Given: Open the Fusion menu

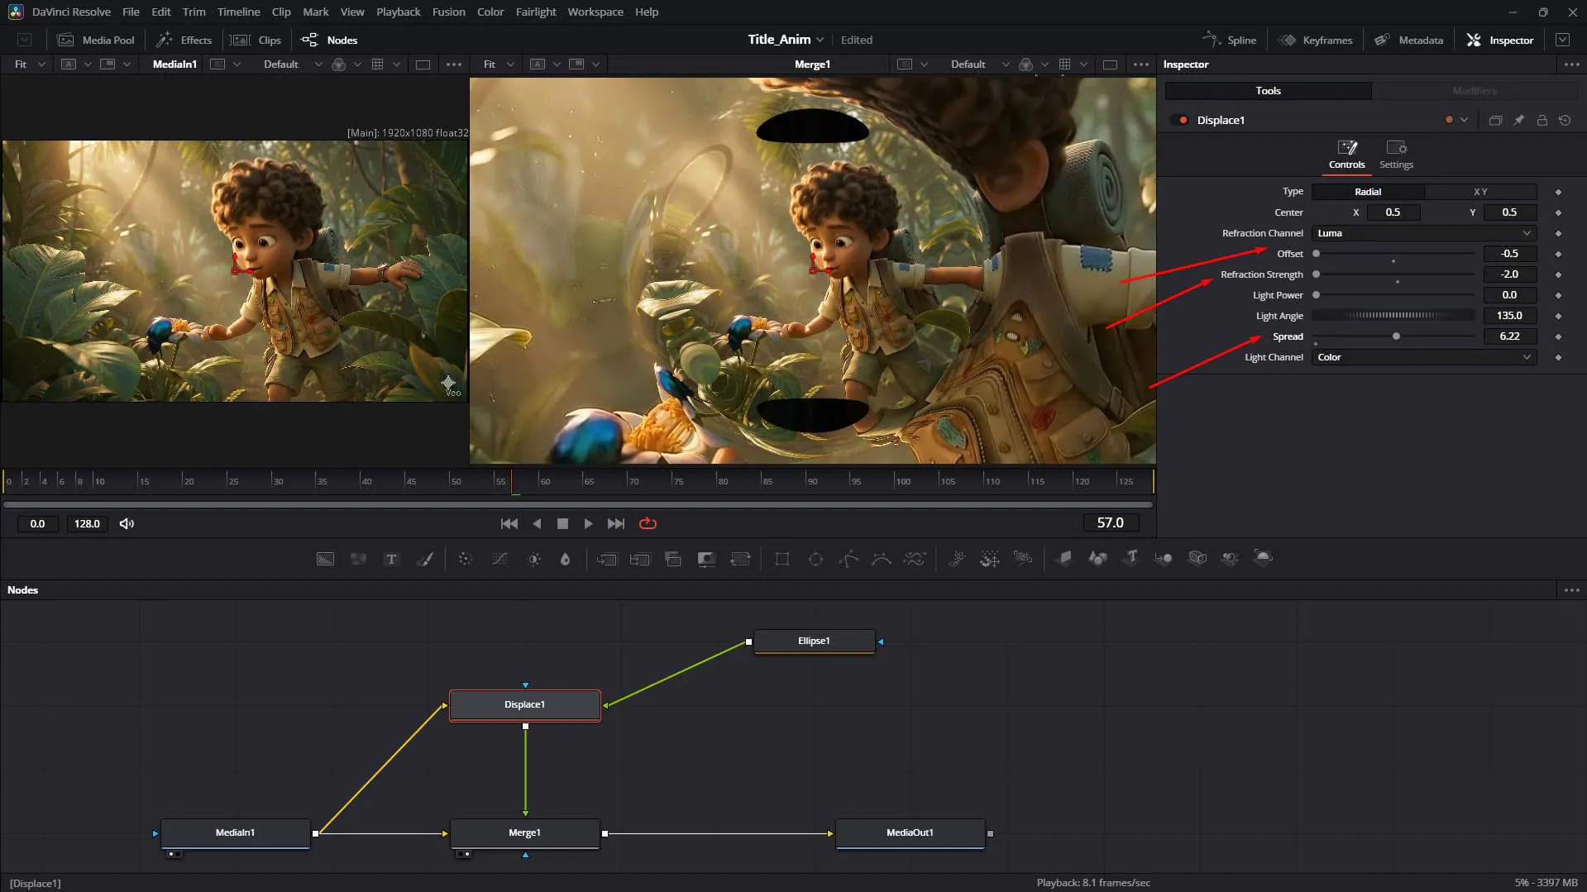Looking at the screenshot, I should 448,12.
